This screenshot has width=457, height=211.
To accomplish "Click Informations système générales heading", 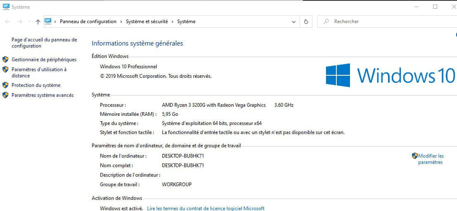I will (137, 43).
